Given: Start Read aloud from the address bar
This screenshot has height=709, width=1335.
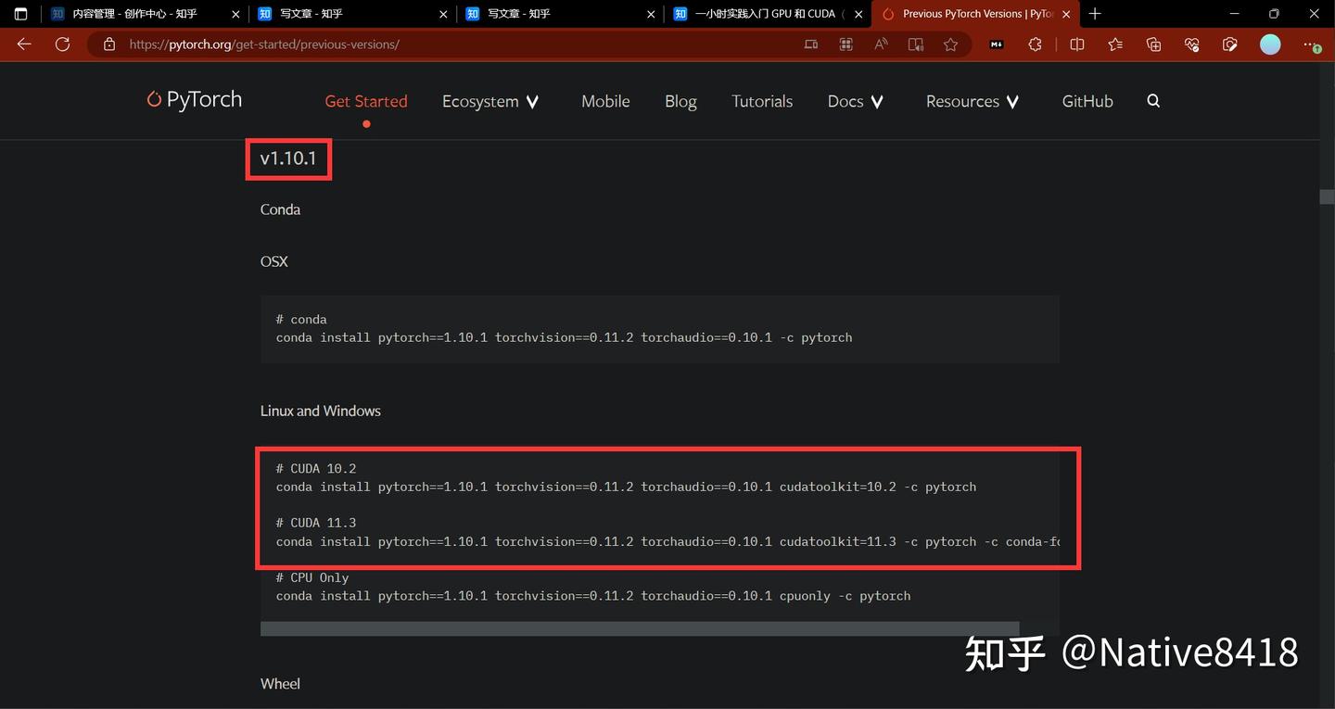Looking at the screenshot, I should point(880,44).
